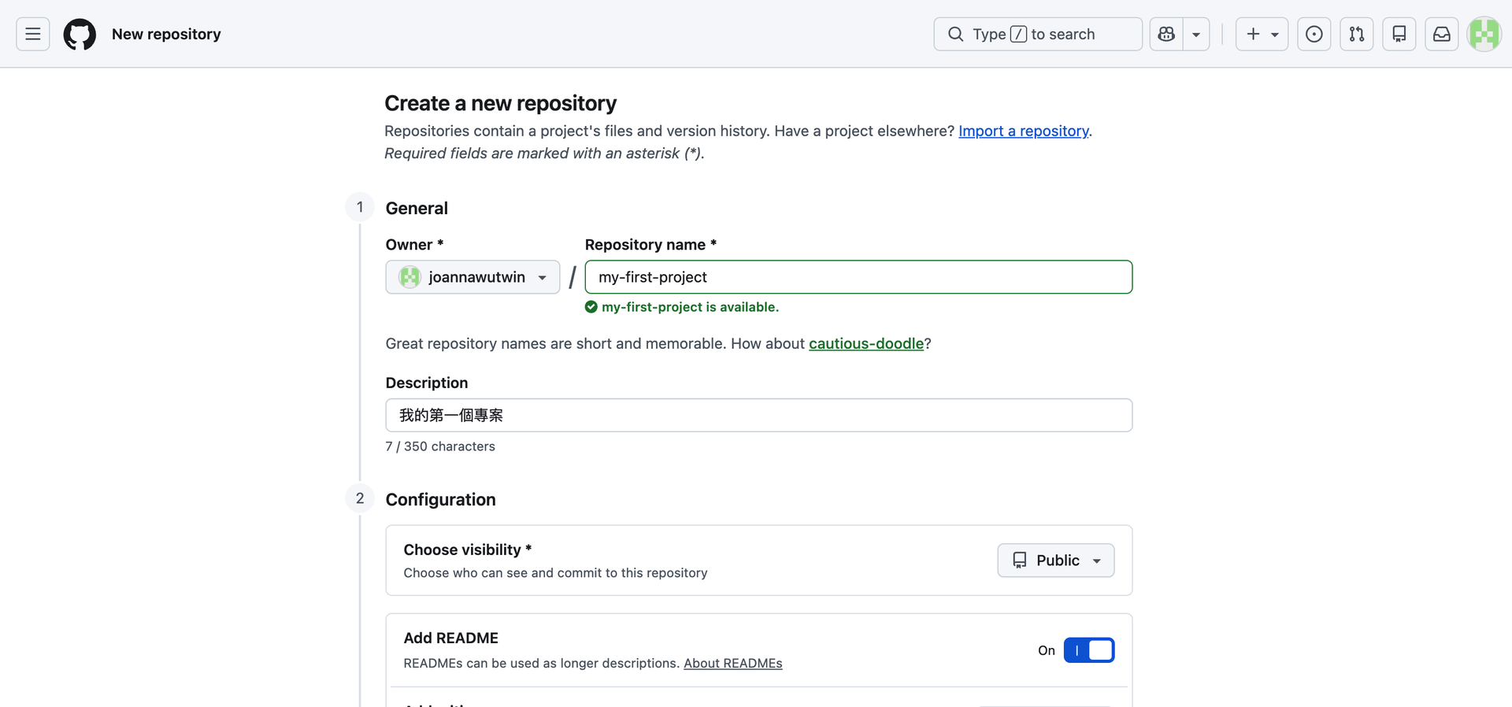The height and width of the screenshot is (707, 1512).
Task: Open the Copilot chat icon
Action: coord(1166,34)
